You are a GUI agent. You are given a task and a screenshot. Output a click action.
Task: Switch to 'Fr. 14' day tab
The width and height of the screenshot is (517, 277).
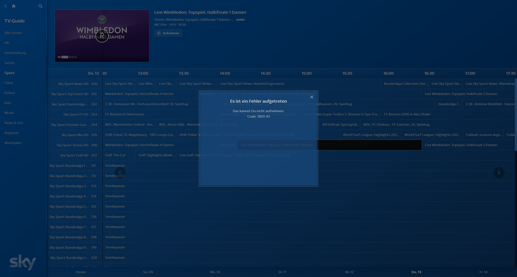tap(483, 272)
